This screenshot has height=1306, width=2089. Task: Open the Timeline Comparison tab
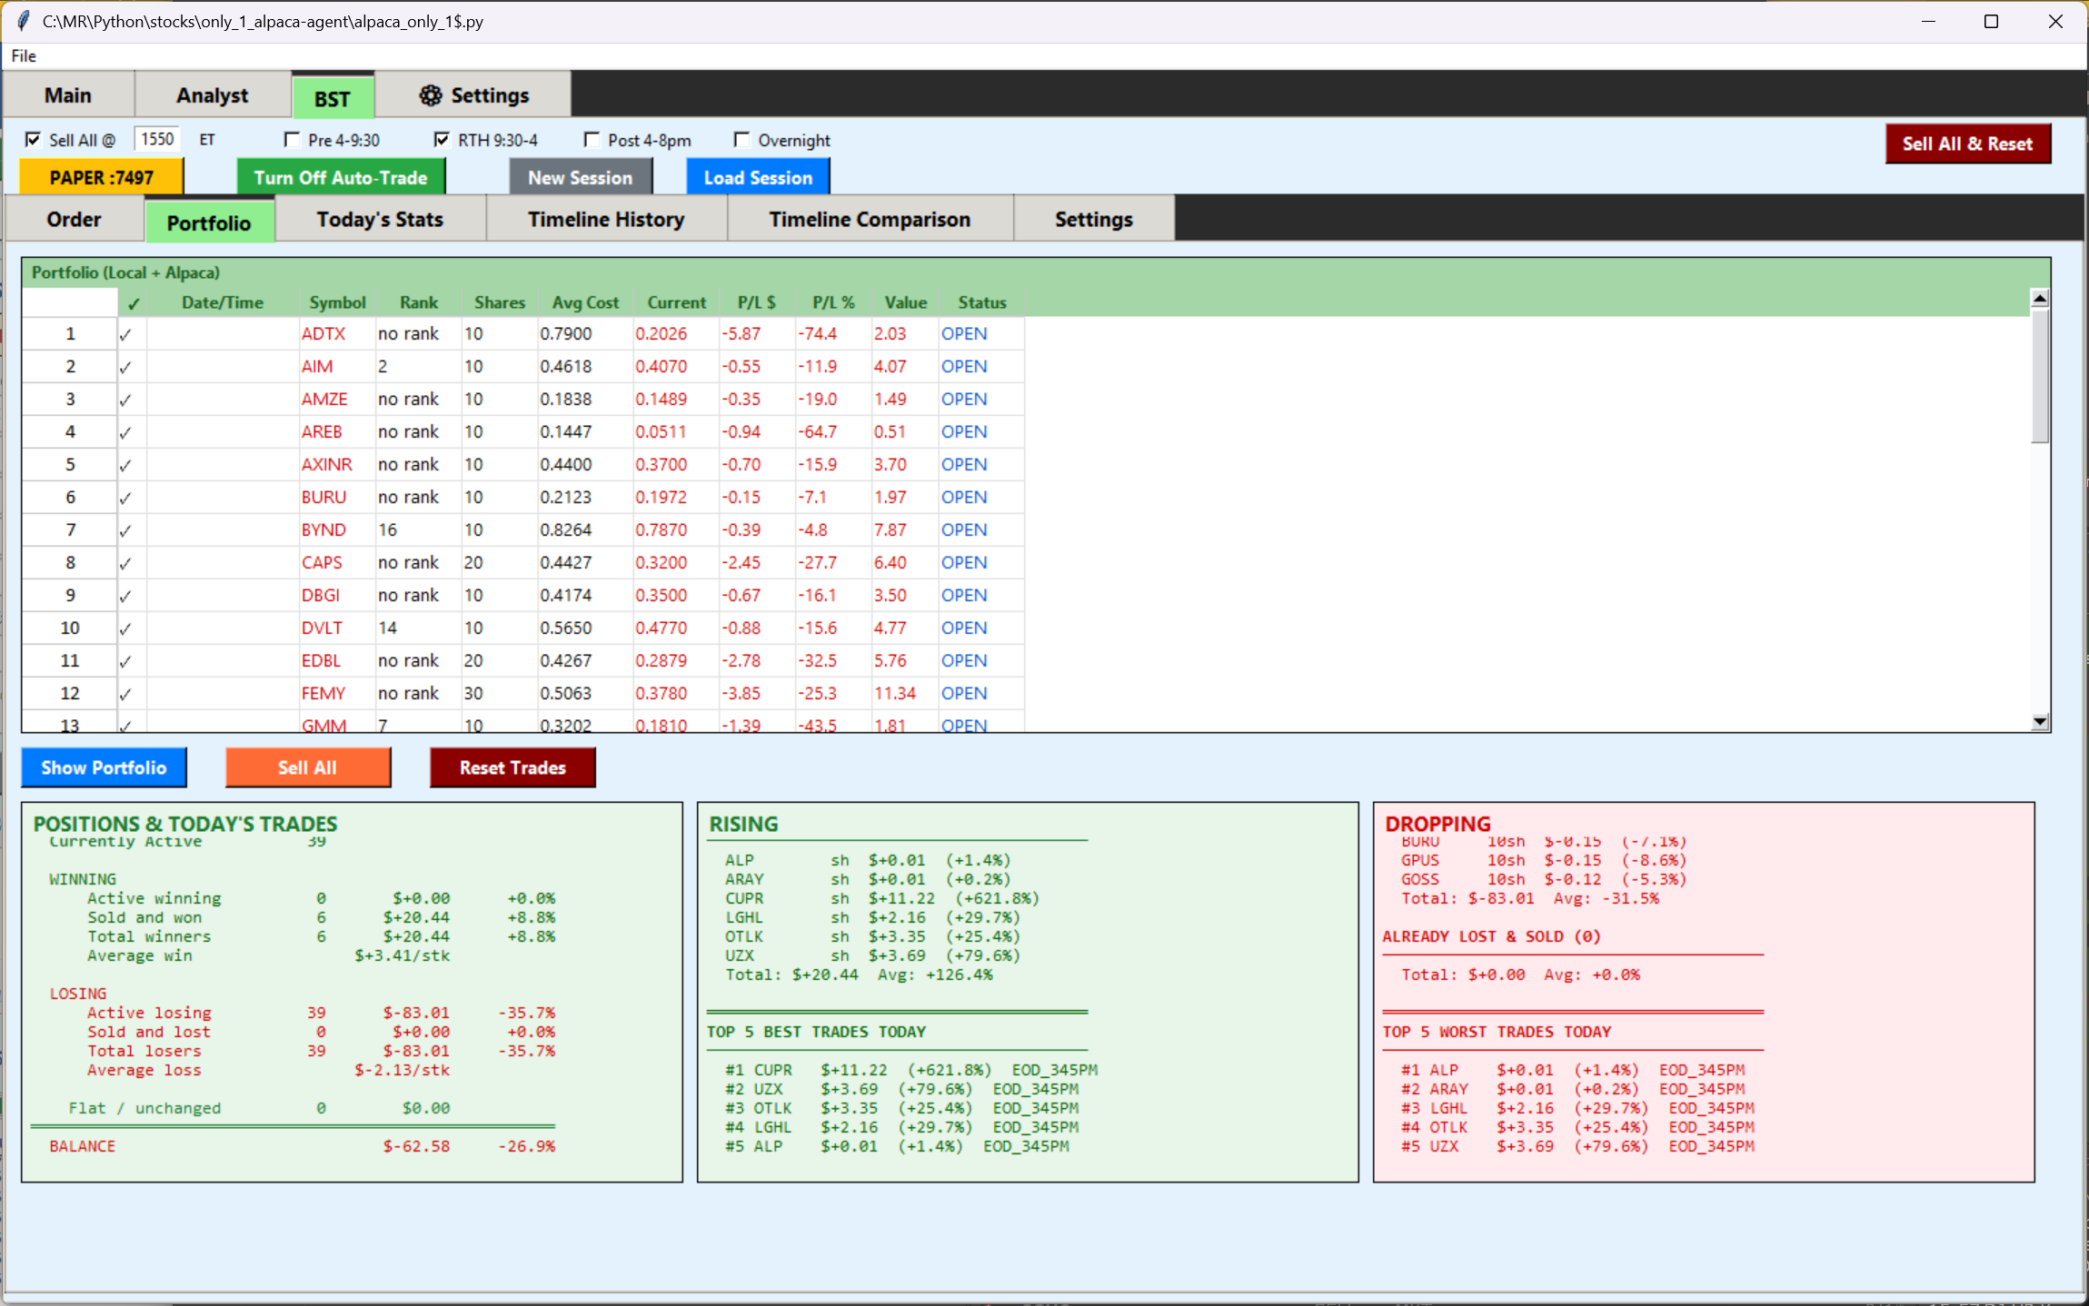[870, 220]
